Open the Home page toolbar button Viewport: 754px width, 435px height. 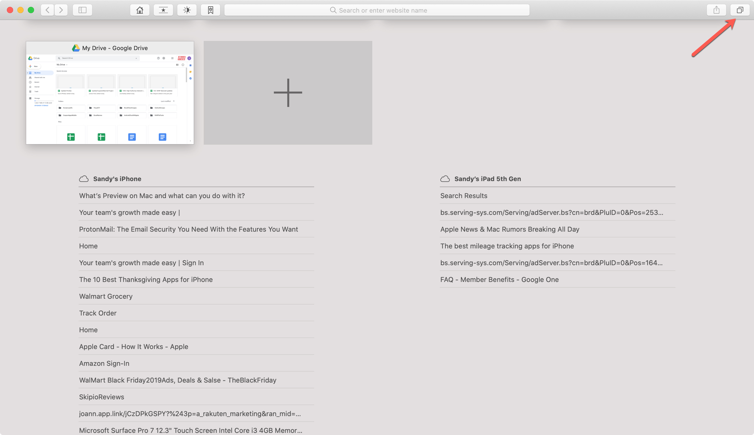click(x=140, y=10)
